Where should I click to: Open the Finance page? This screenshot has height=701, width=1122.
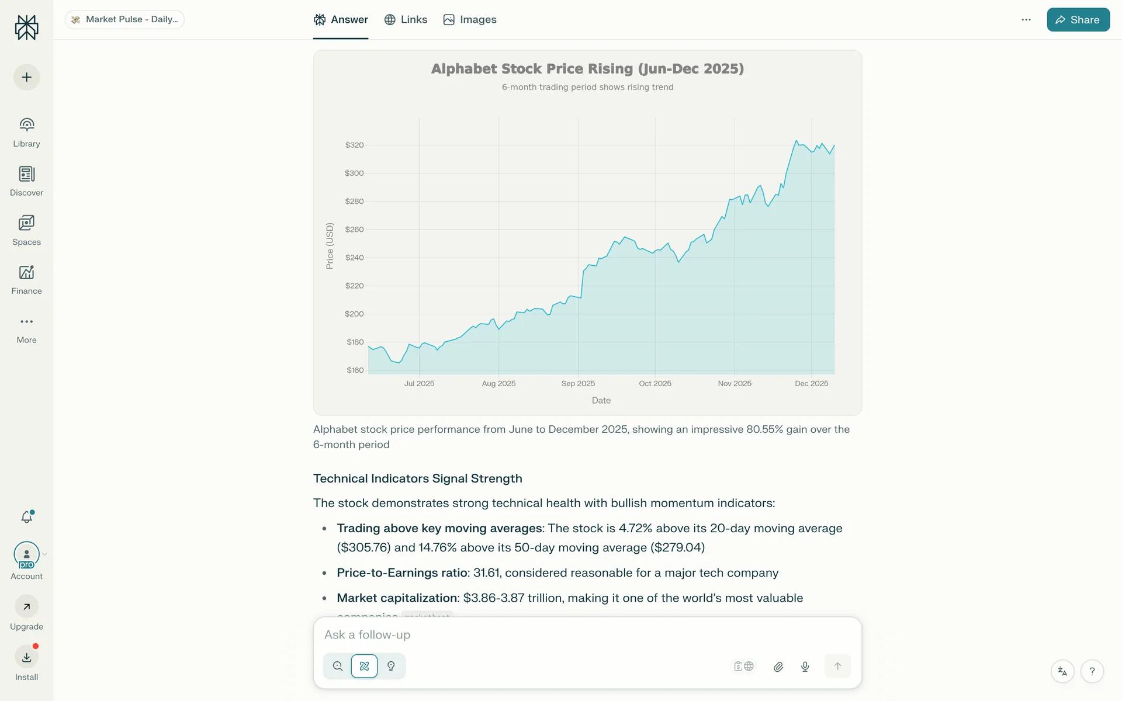point(26,279)
